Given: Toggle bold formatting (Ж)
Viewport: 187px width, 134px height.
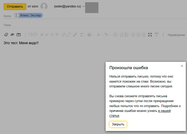Looking at the screenshot, I should 42,35.
